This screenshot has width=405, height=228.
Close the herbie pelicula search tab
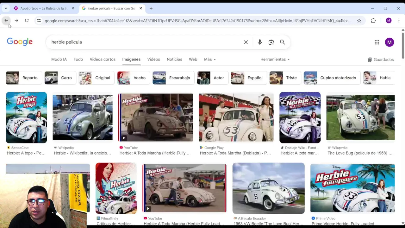(x=141, y=8)
